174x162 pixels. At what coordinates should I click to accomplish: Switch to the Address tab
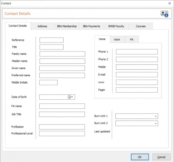42,26
